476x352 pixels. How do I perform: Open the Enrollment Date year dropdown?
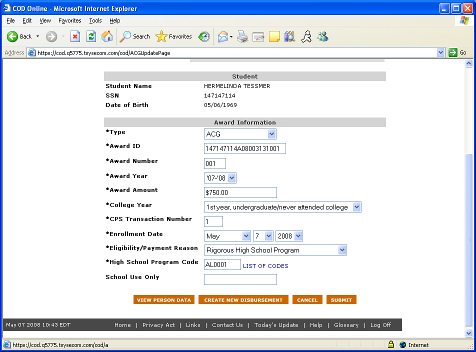[289, 236]
